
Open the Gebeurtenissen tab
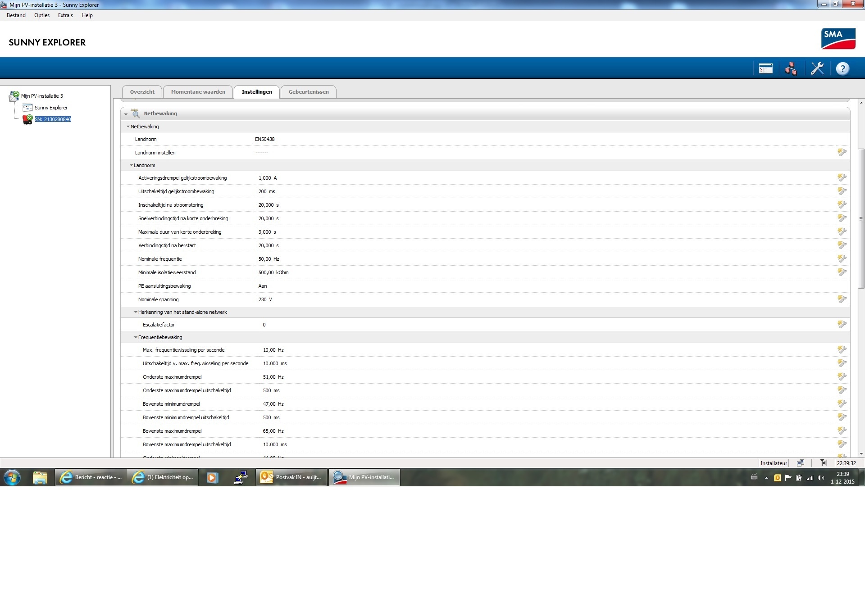click(308, 92)
